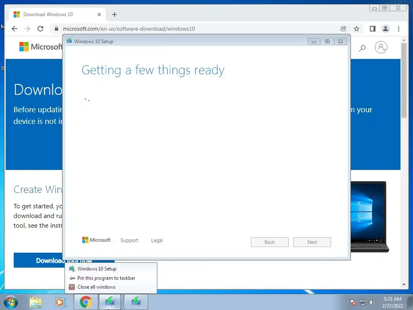Viewport: 413px width, 310px height.
Task: Click the sign-in account icon on the Microsoft site
Action: pyautogui.click(x=381, y=48)
